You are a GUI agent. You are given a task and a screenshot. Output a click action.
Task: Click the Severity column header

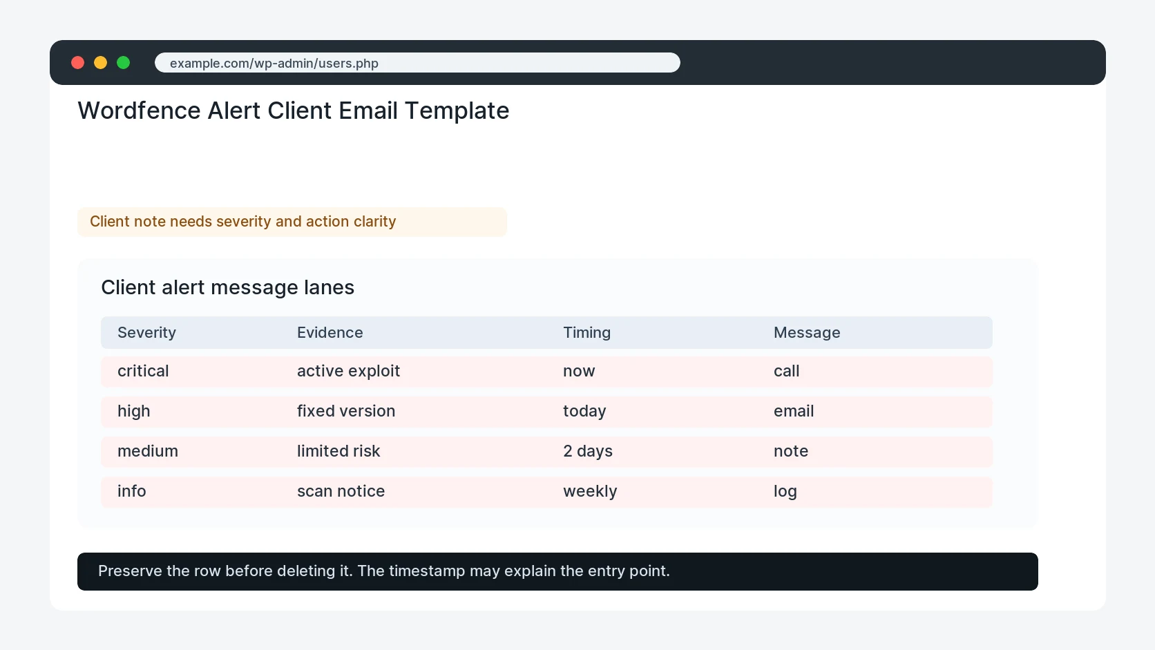pos(146,333)
